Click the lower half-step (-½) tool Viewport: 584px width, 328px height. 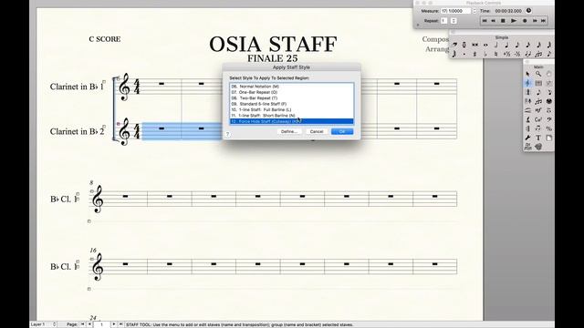point(517,55)
